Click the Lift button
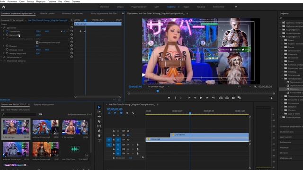303x170 pixels. click(x=221, y=98)
